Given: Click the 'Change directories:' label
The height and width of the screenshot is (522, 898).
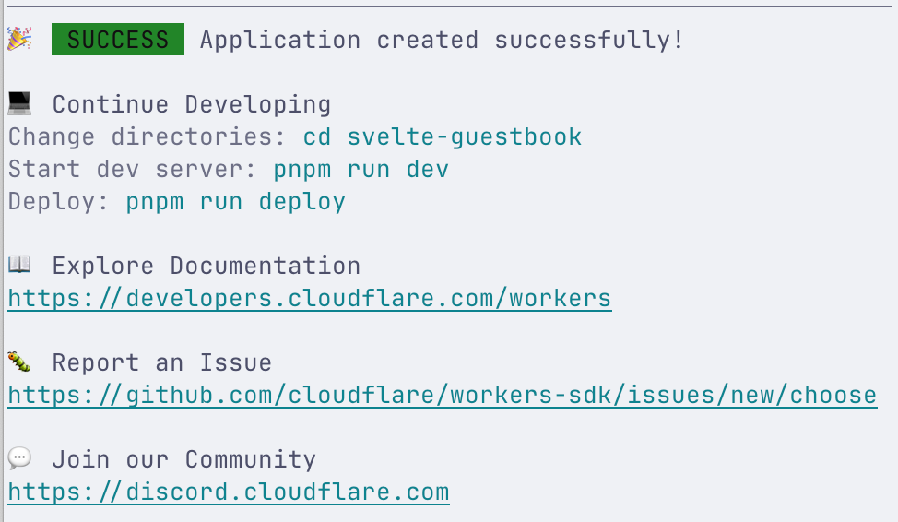Looking at the screenshot, I should pyautogui.click(x=148, y=137).
